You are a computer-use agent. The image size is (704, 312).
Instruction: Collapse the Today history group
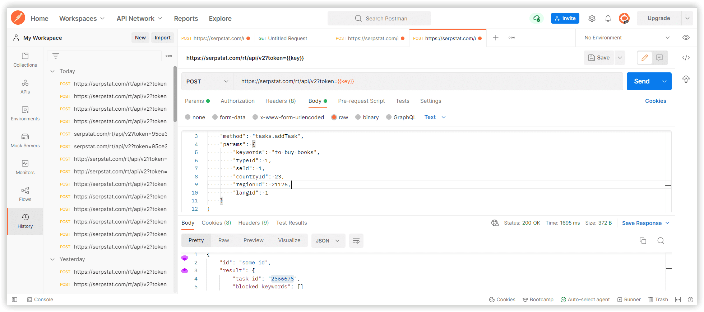[52, 71]
